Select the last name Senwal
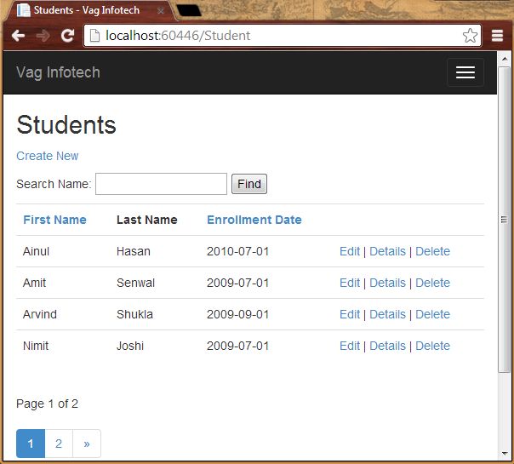The image size is (514, 464). (x=135, y=283)
